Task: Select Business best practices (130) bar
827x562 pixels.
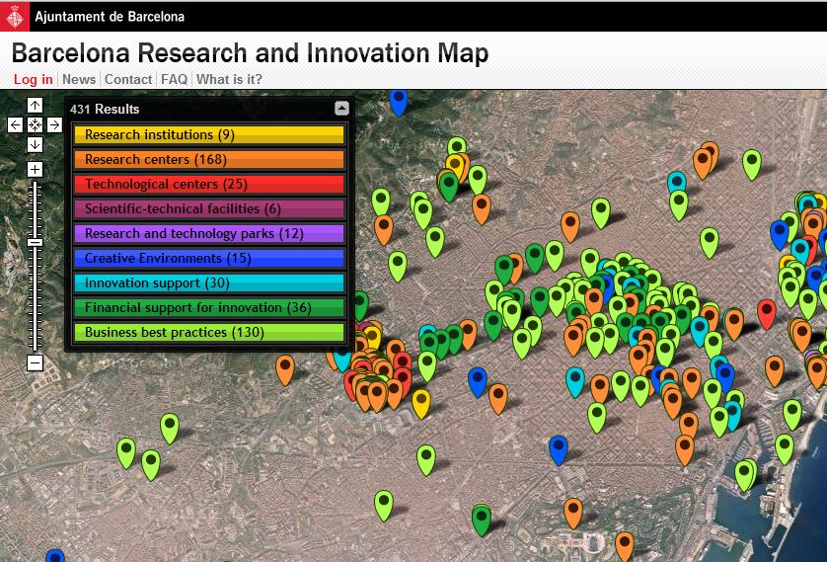Action: (208, 333)
